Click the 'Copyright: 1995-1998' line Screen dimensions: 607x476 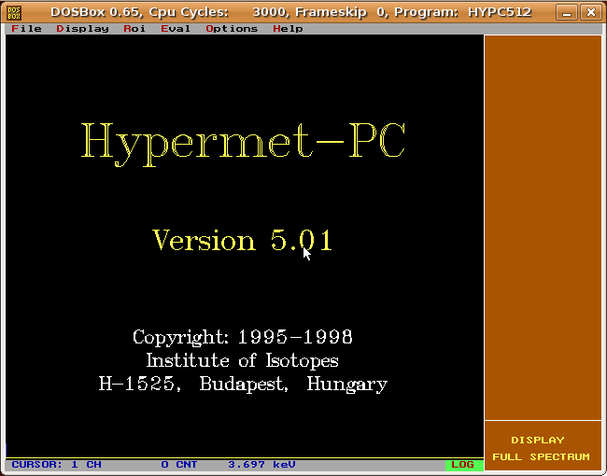(x=243, y=338)
